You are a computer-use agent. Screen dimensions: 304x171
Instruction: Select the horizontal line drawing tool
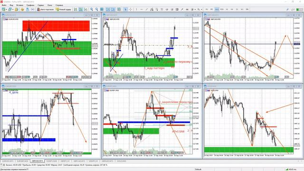pyautogui.click(x=142, y=9)
